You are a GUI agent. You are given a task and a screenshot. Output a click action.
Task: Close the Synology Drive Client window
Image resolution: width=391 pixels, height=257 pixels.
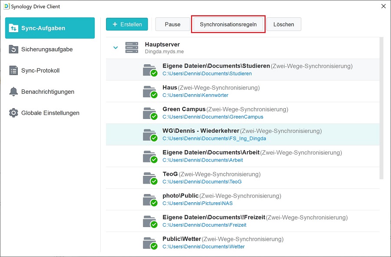[x=384, y=6]
